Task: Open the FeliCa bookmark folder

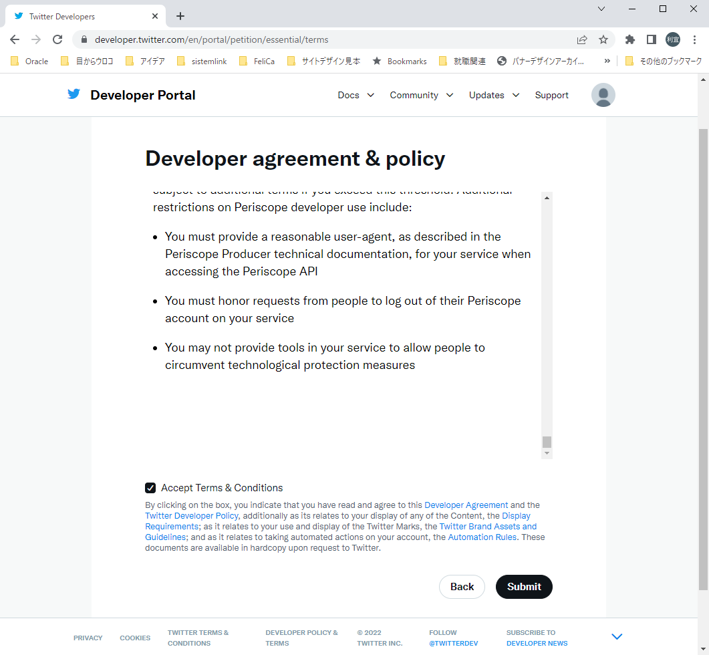Action: [257, 61]
